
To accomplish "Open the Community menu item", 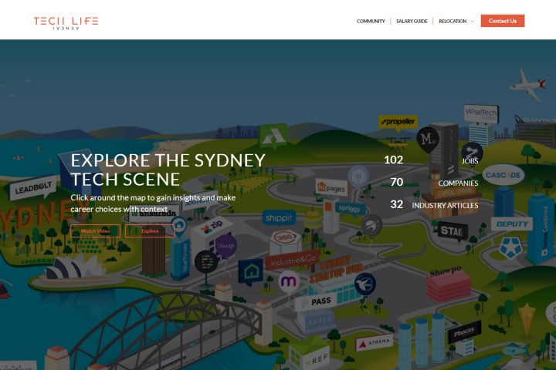I will pyautogui.click(x=371, y=22).
